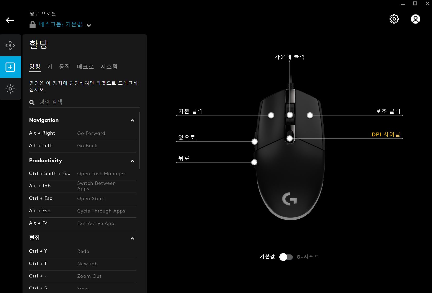Switch to the 시스템 tab

[x=109, y=67]
